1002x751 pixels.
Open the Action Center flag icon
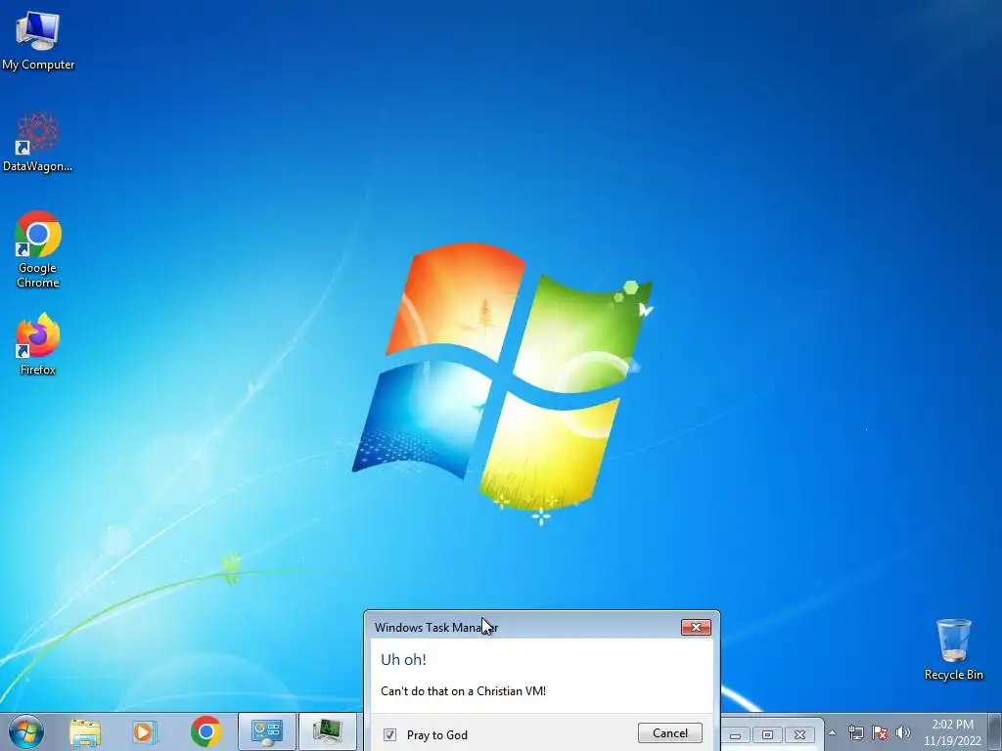880,733
